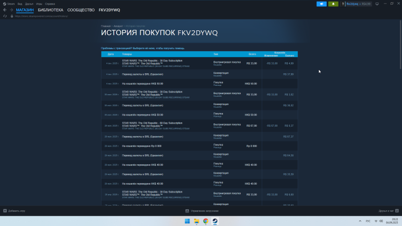Image resolution: width=402 pixels, height=226 pixels.
Task: Open volume control from the tray speaker
Action: point(381,221)
